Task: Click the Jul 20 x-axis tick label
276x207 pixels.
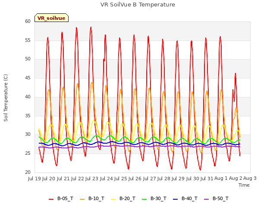Action: [49, 179]
